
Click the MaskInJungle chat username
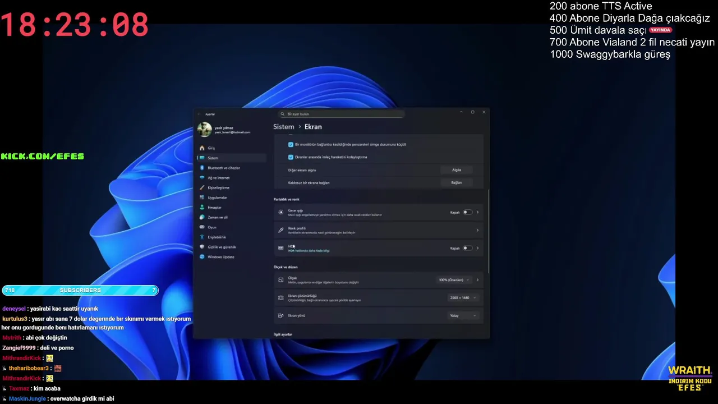[x=27, y=398]
